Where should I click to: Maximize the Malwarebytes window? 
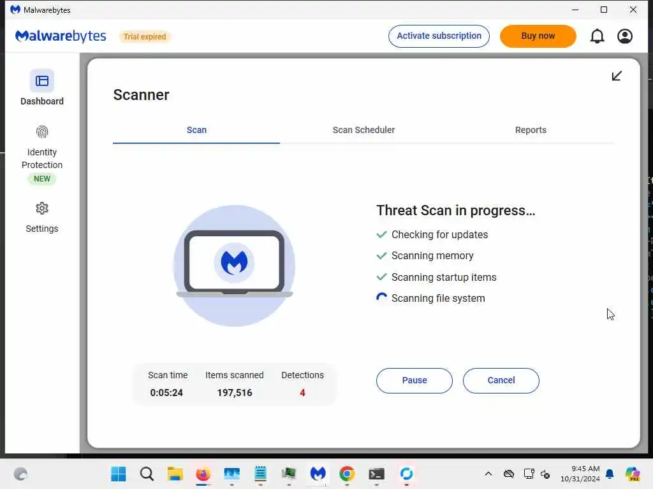click(x=604, y=10)
